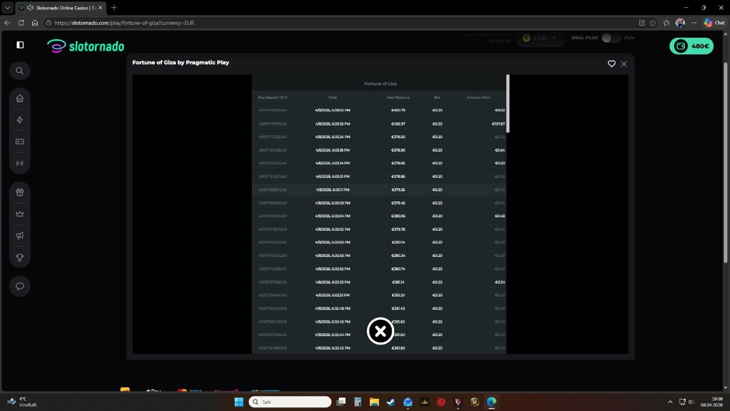The width and height of the screenshot is (730, 411).
Task: Click the megaphone sidebar icon
Action: [19, 236]
